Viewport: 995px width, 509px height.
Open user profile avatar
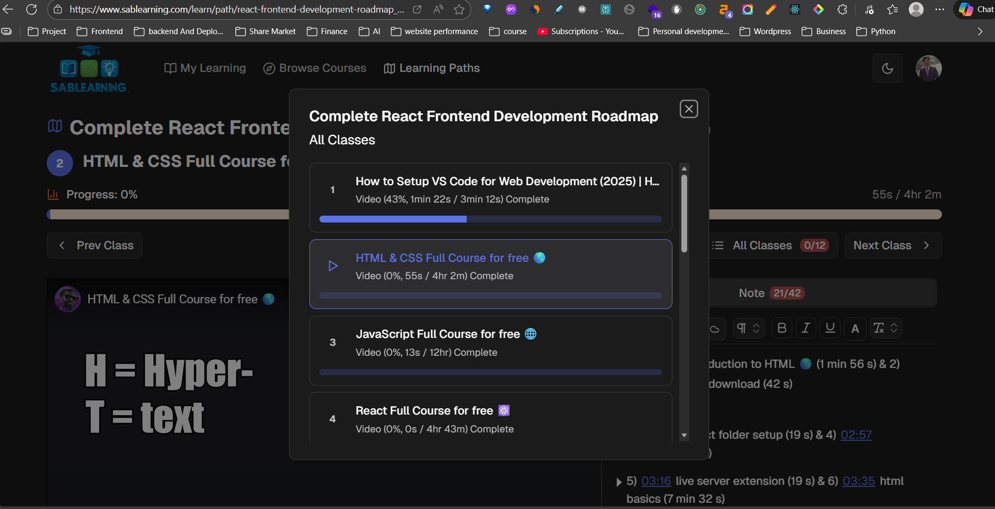point(928,68)
